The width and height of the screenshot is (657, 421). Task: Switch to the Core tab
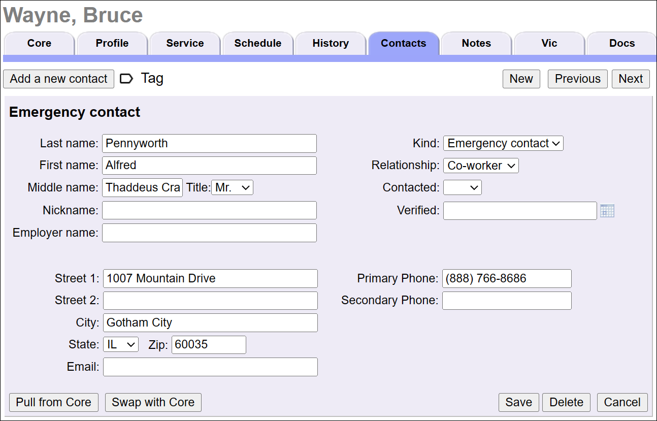pyautogui.click(x=39, y=43)
